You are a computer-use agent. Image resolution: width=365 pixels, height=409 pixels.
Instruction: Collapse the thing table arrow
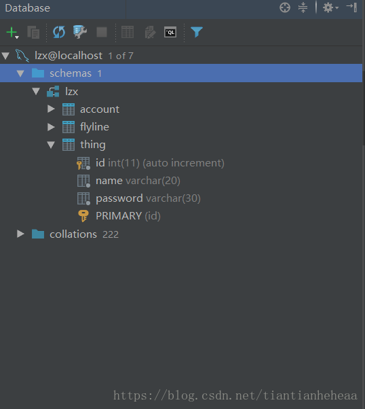pyautogui.click(x=51, y=145)
